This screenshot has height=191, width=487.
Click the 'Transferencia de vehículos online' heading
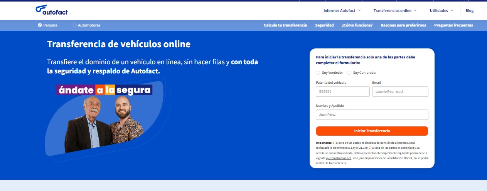coord(119,44)
